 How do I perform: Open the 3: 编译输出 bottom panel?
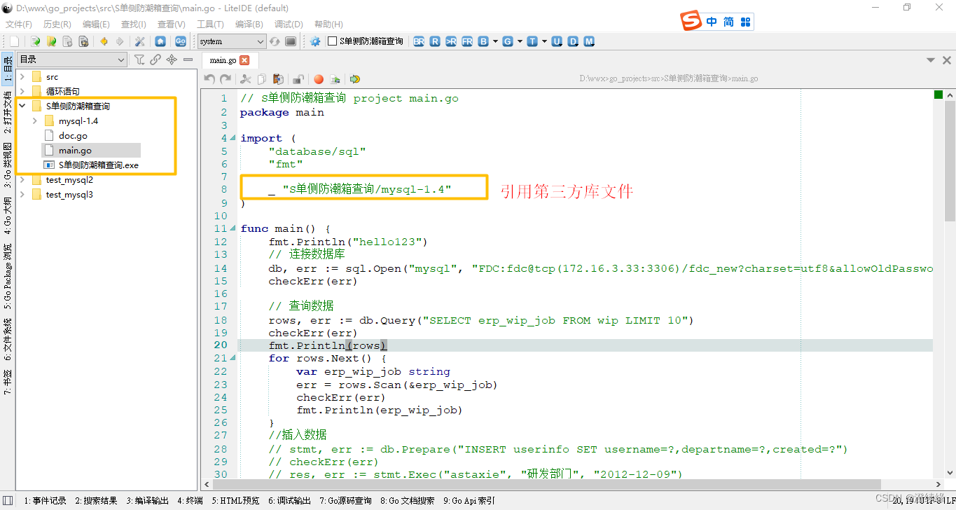coord(147,501)
